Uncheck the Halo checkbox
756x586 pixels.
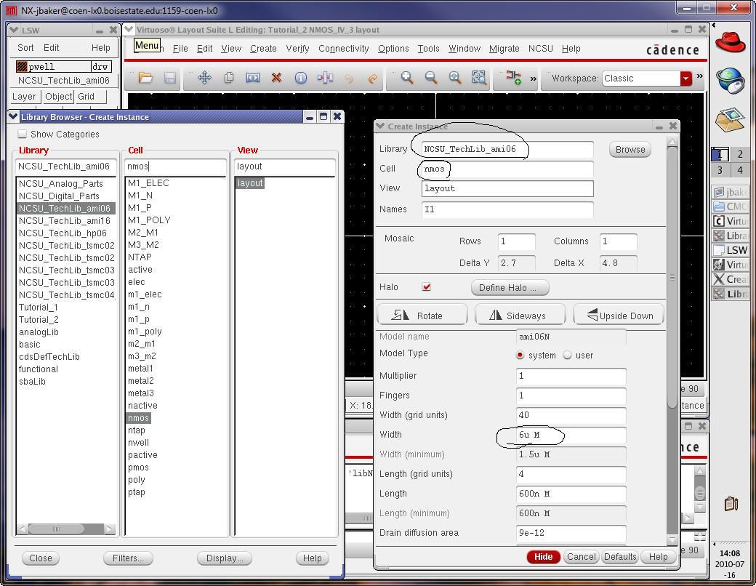point(427,287)
